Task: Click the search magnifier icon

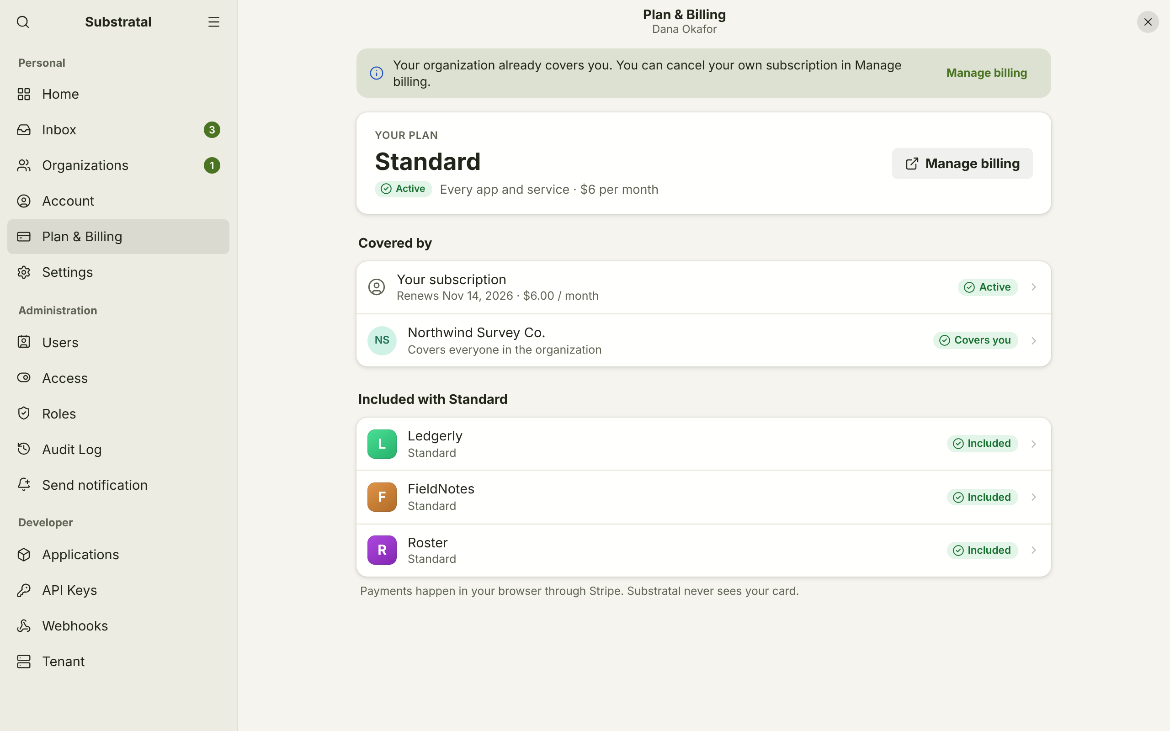Action: (23, 22)
